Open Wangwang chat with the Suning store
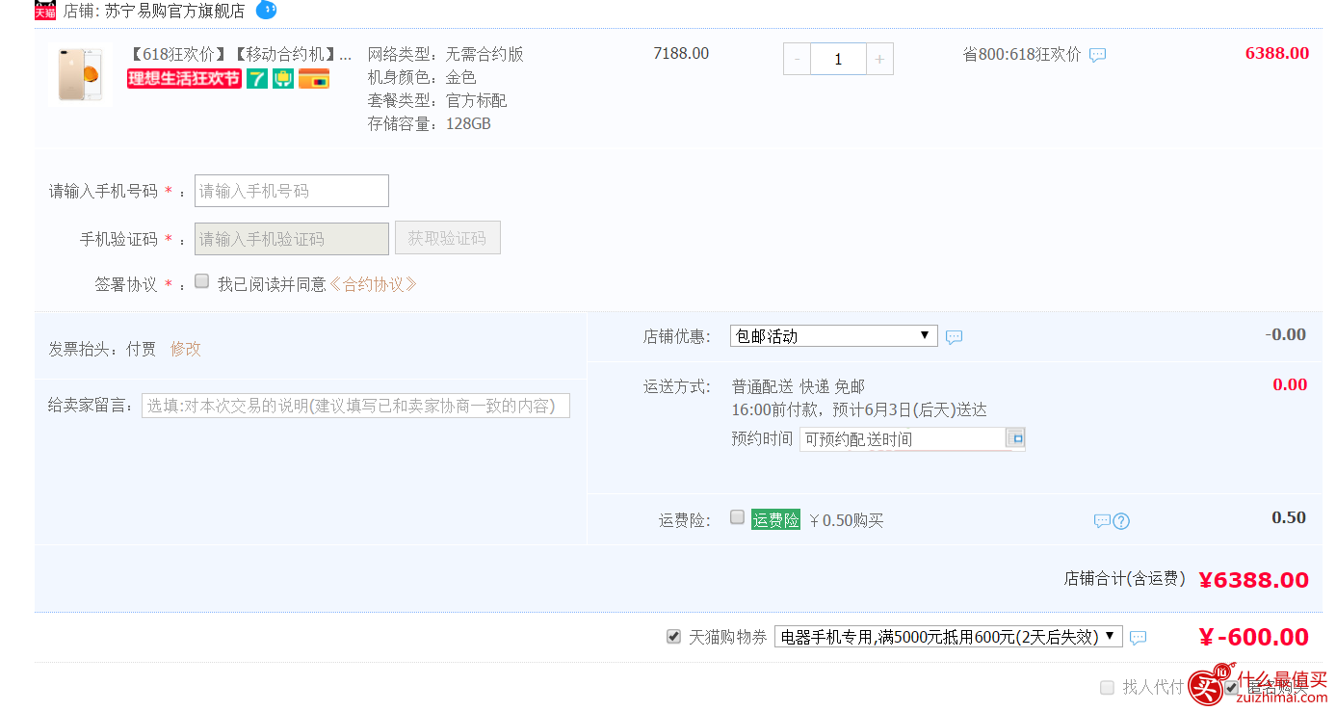 [266, 10]
